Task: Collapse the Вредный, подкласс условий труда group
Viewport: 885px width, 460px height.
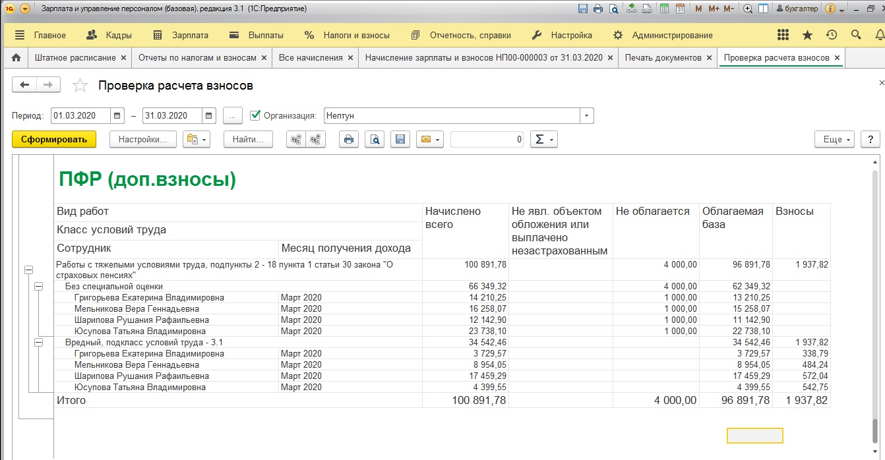Action: coord(38,343)
